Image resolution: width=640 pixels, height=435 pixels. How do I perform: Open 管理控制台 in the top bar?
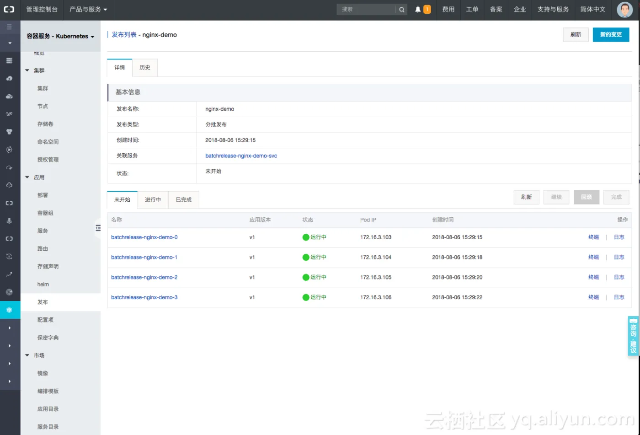pyautogui.click(x=42, y=9)
